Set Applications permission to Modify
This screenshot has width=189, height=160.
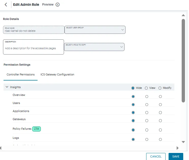click(x=160, y=113)
